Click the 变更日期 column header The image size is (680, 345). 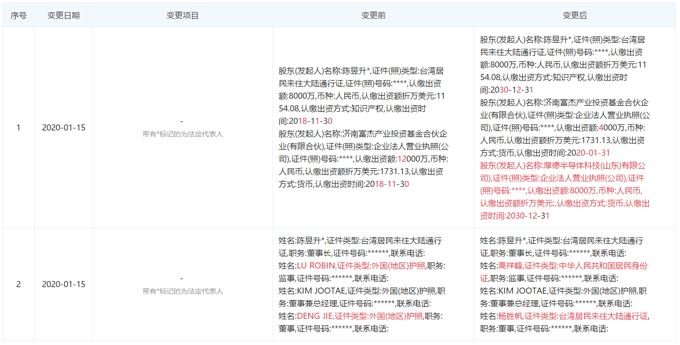[x=64, y=15]
